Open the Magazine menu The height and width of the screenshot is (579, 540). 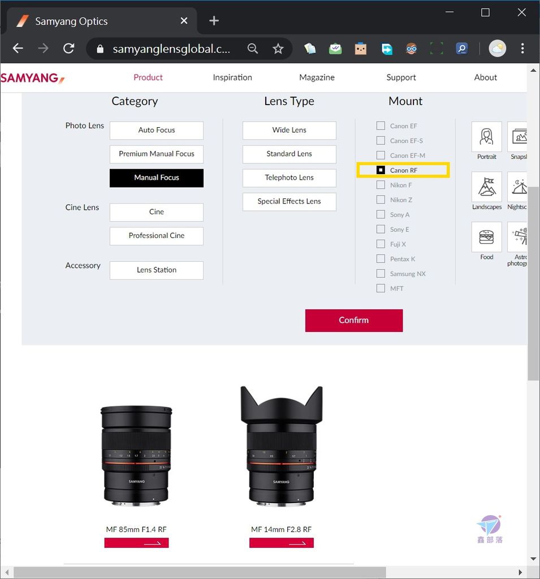pyautogui.click(x=317, y=77)
